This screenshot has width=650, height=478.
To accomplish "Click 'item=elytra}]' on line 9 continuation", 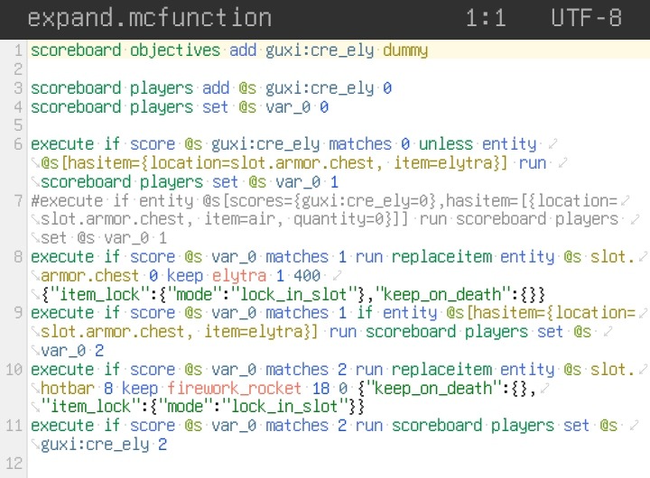I will click(x=261, y=332).
